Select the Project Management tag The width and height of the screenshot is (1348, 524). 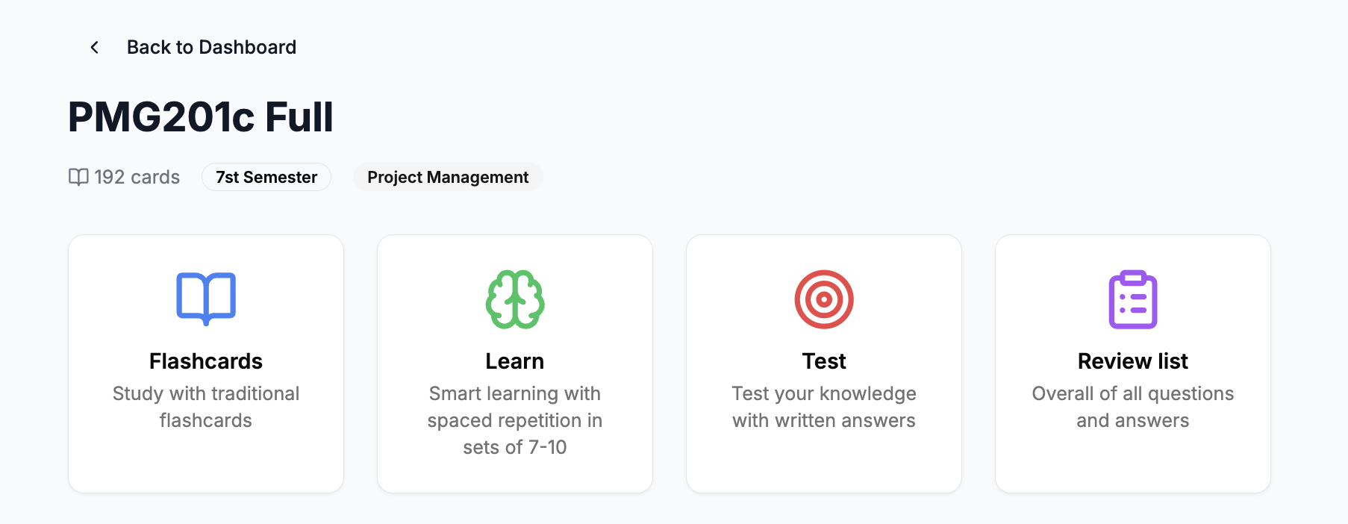coord(448,178)
